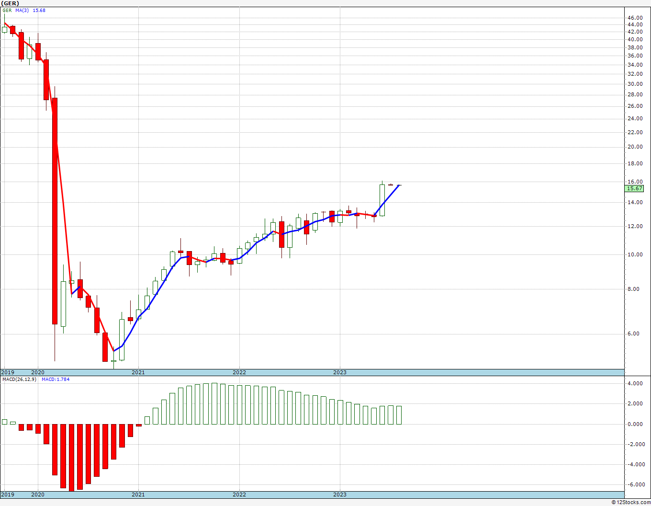Viewport: 651px width, 506px height.
Task: Click the last green MACD bar
Action: click(x=399, y=415)
